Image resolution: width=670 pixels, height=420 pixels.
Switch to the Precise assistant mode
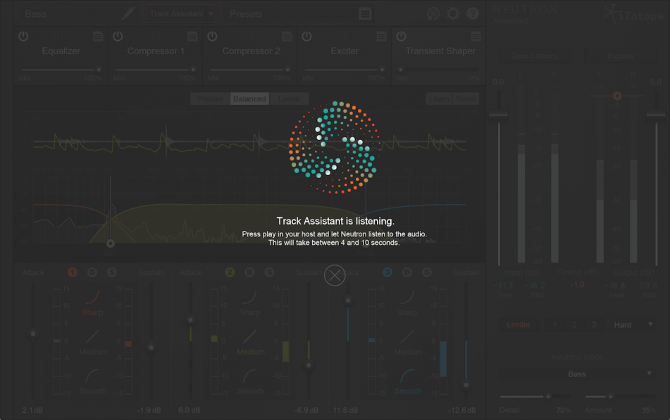(210, 98)
